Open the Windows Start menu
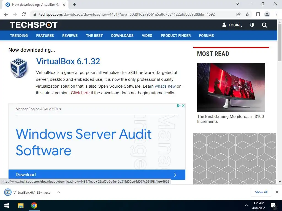Viewport: 282px width, 211px height. point(7,206)
